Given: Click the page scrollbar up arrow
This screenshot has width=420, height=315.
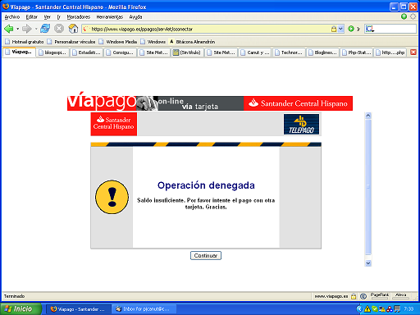Looking at the screenshot, I should point(368,116).
